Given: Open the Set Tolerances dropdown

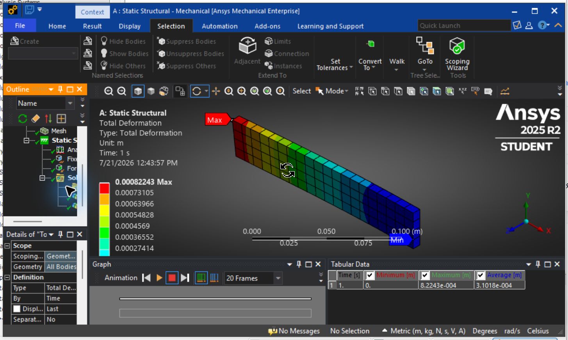Looking at the screenshot, I should [x=335, y=64].
